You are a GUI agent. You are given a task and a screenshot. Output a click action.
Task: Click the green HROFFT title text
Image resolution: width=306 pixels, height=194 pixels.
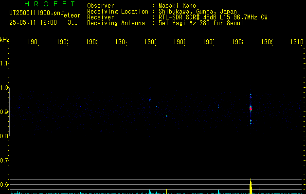tap(50, 4)
